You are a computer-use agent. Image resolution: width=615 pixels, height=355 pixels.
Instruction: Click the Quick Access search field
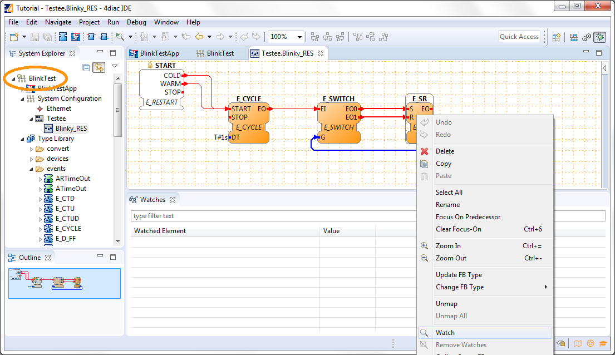519,37
